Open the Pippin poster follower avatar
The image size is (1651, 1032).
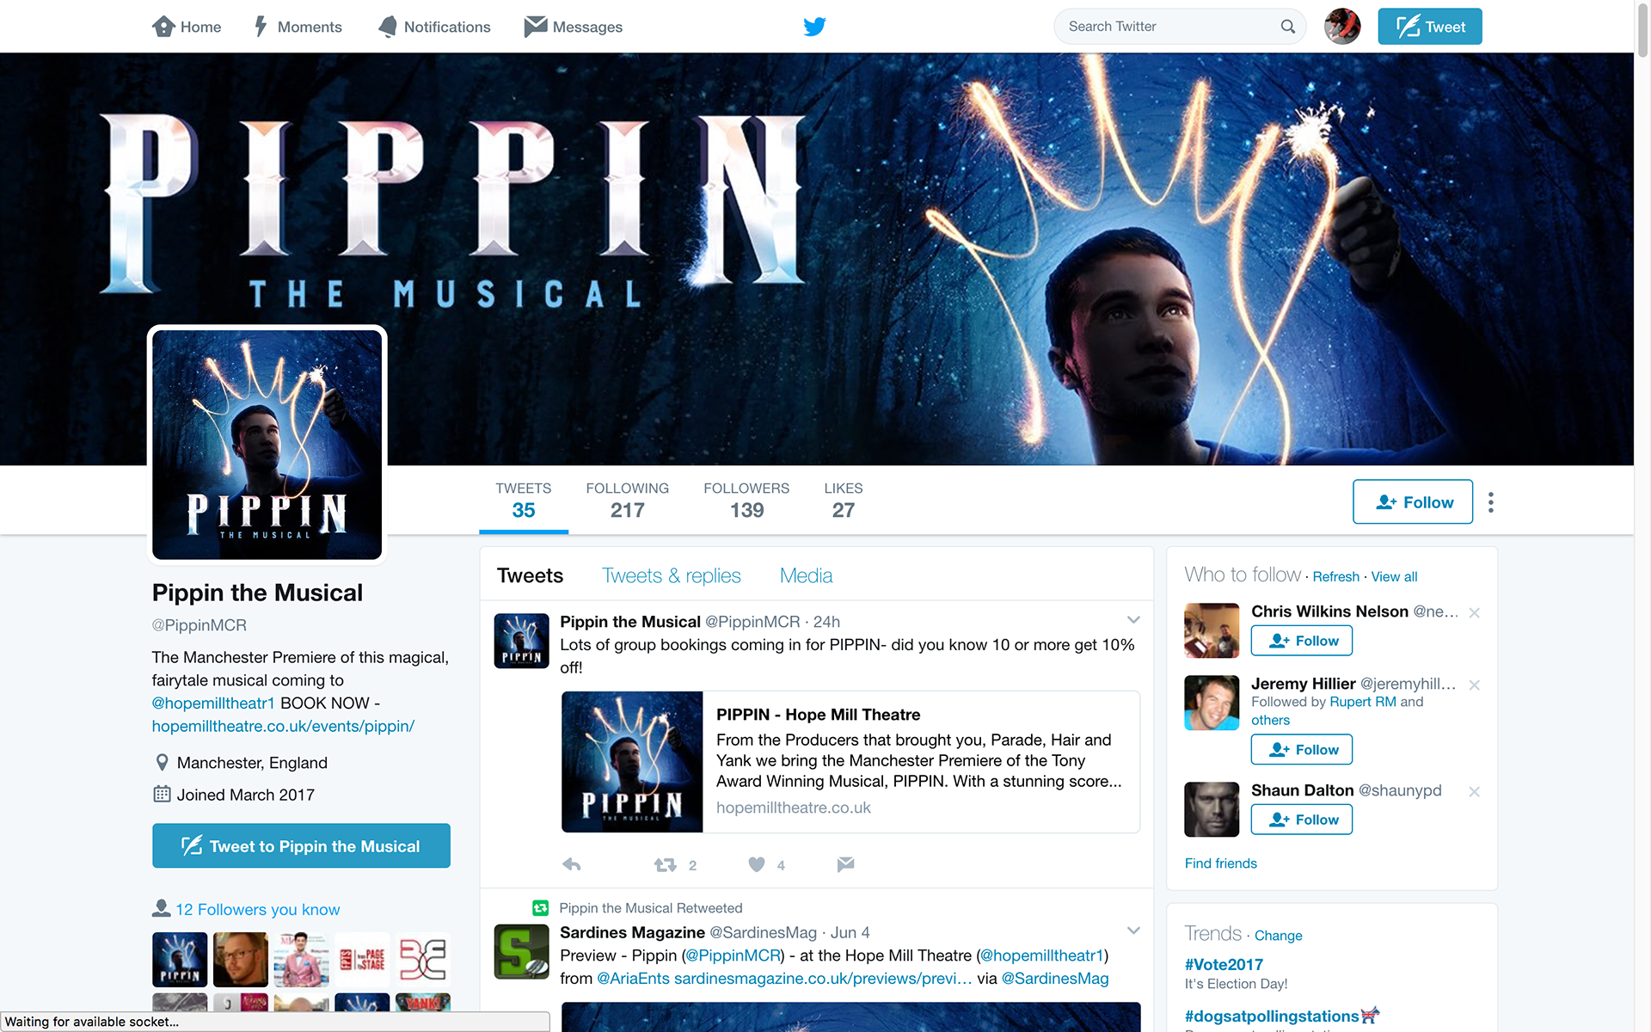click(x=180, y=959)
